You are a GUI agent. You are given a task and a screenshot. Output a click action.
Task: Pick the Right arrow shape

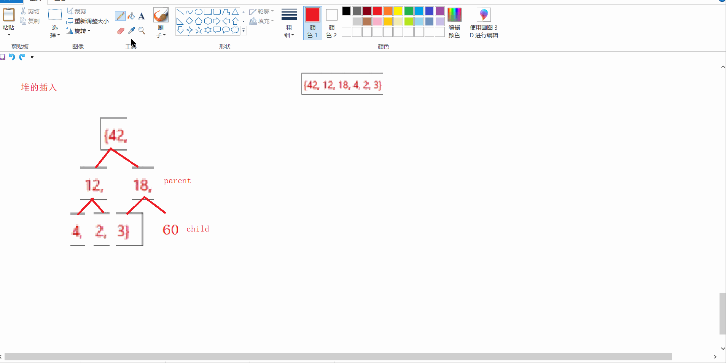(217, 21)
